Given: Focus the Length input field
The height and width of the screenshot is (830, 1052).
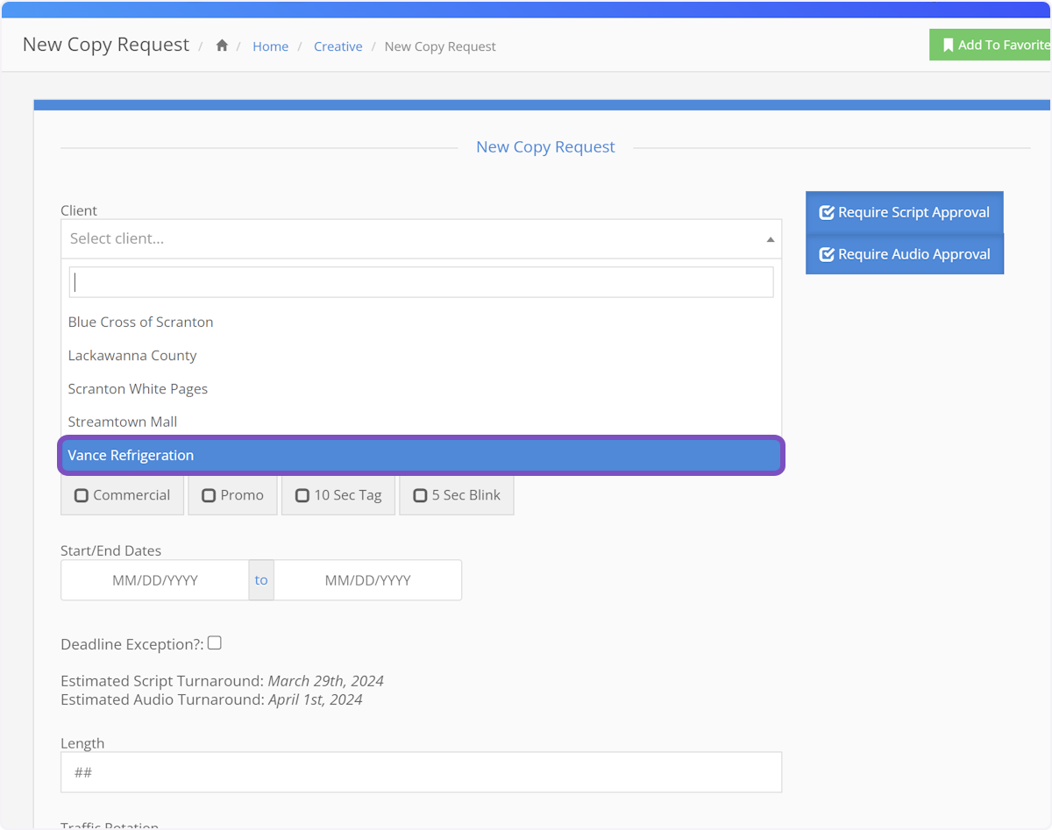Looking at the screenshot, I should pyautogui.click(x=421, y=772).
